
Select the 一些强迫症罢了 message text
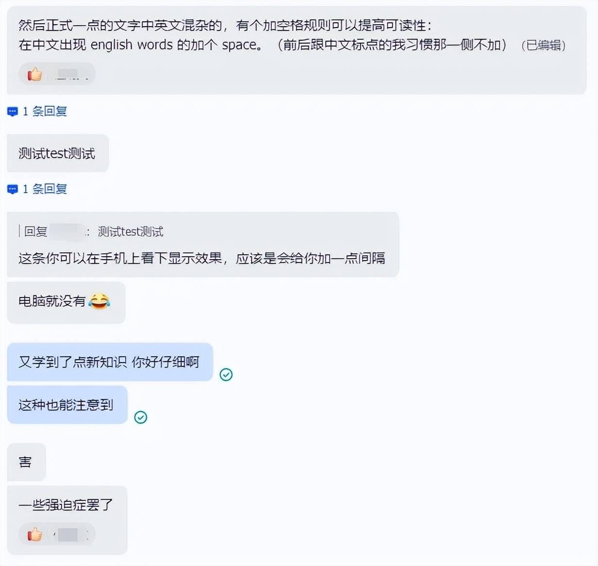point(66,505)
